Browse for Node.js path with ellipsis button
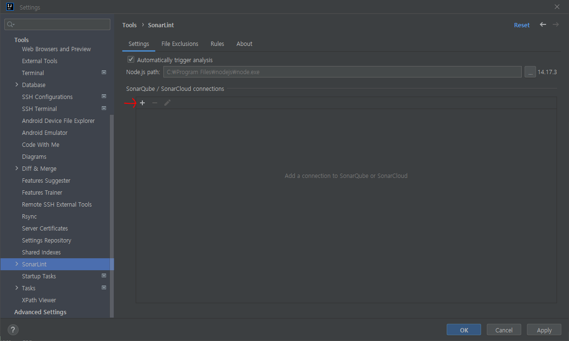569x341 pixels. coord(530,72)
